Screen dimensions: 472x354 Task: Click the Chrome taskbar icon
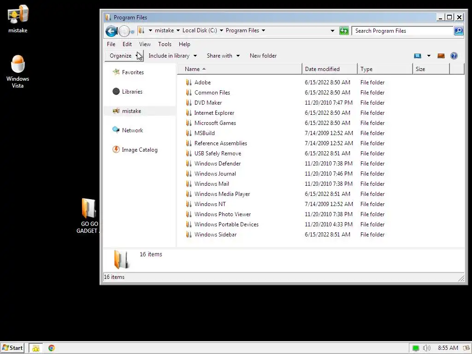coord(52,348)
